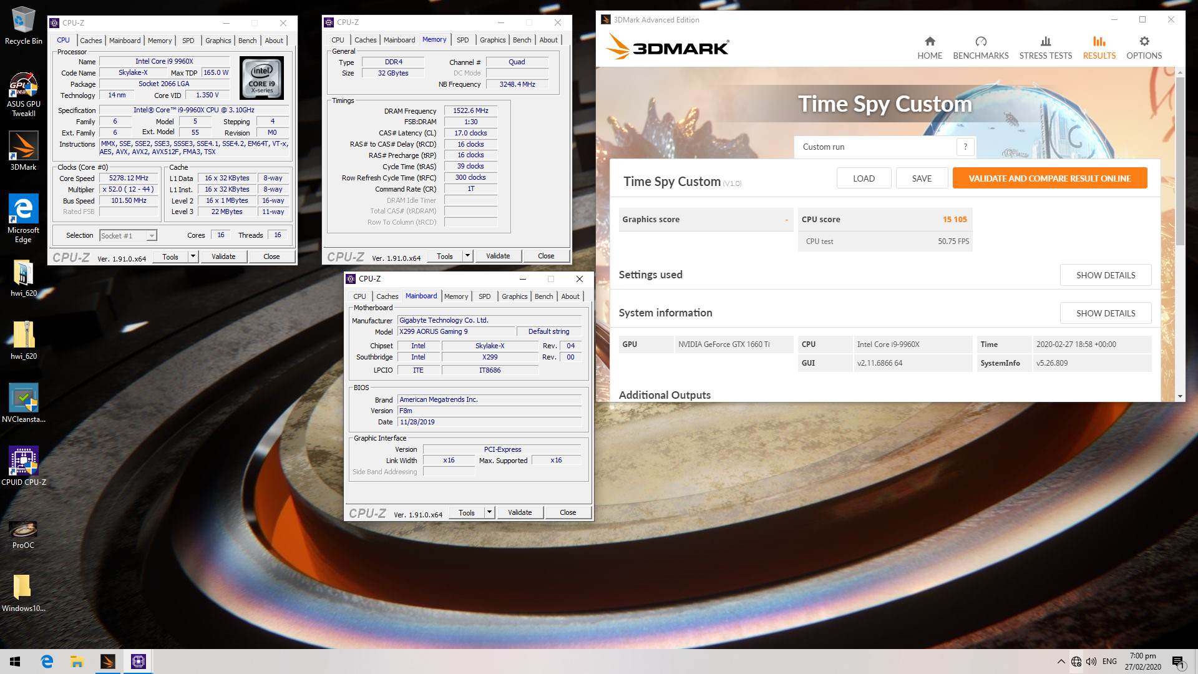This screenshot has height=674, width=1198.
Task: Open Microsoft Edge desktop shortcut
Action: (23, 218)
